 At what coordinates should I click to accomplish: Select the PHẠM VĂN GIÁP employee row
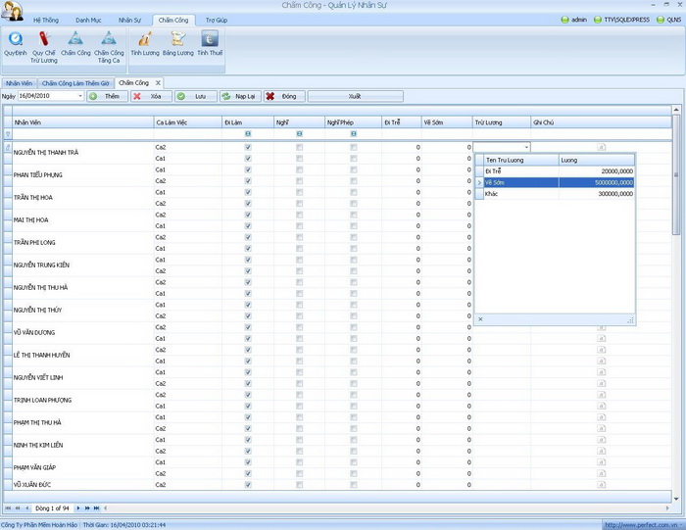tap(82, 467)
